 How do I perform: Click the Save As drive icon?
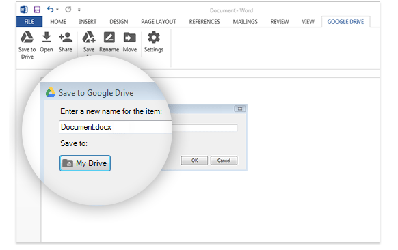pos(89,38)
